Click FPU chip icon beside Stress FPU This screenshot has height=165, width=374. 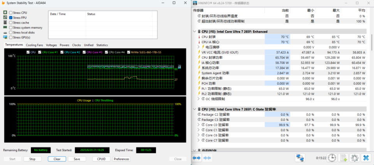click(x=5, y=17)
